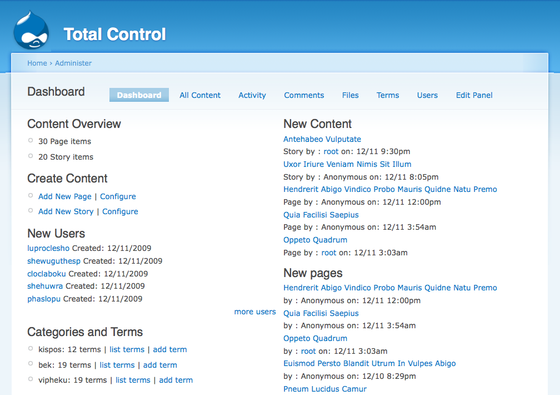The width and height of the screenshot is (560, 395).
Task: Switch to the Files tab
Action: (350, 95)
